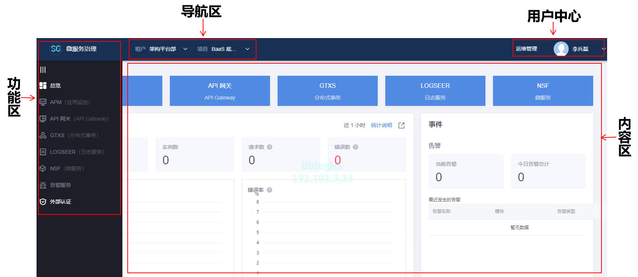The image size is (638, 277).
Task: Click the user avatar picture
Action: (561, 49)
